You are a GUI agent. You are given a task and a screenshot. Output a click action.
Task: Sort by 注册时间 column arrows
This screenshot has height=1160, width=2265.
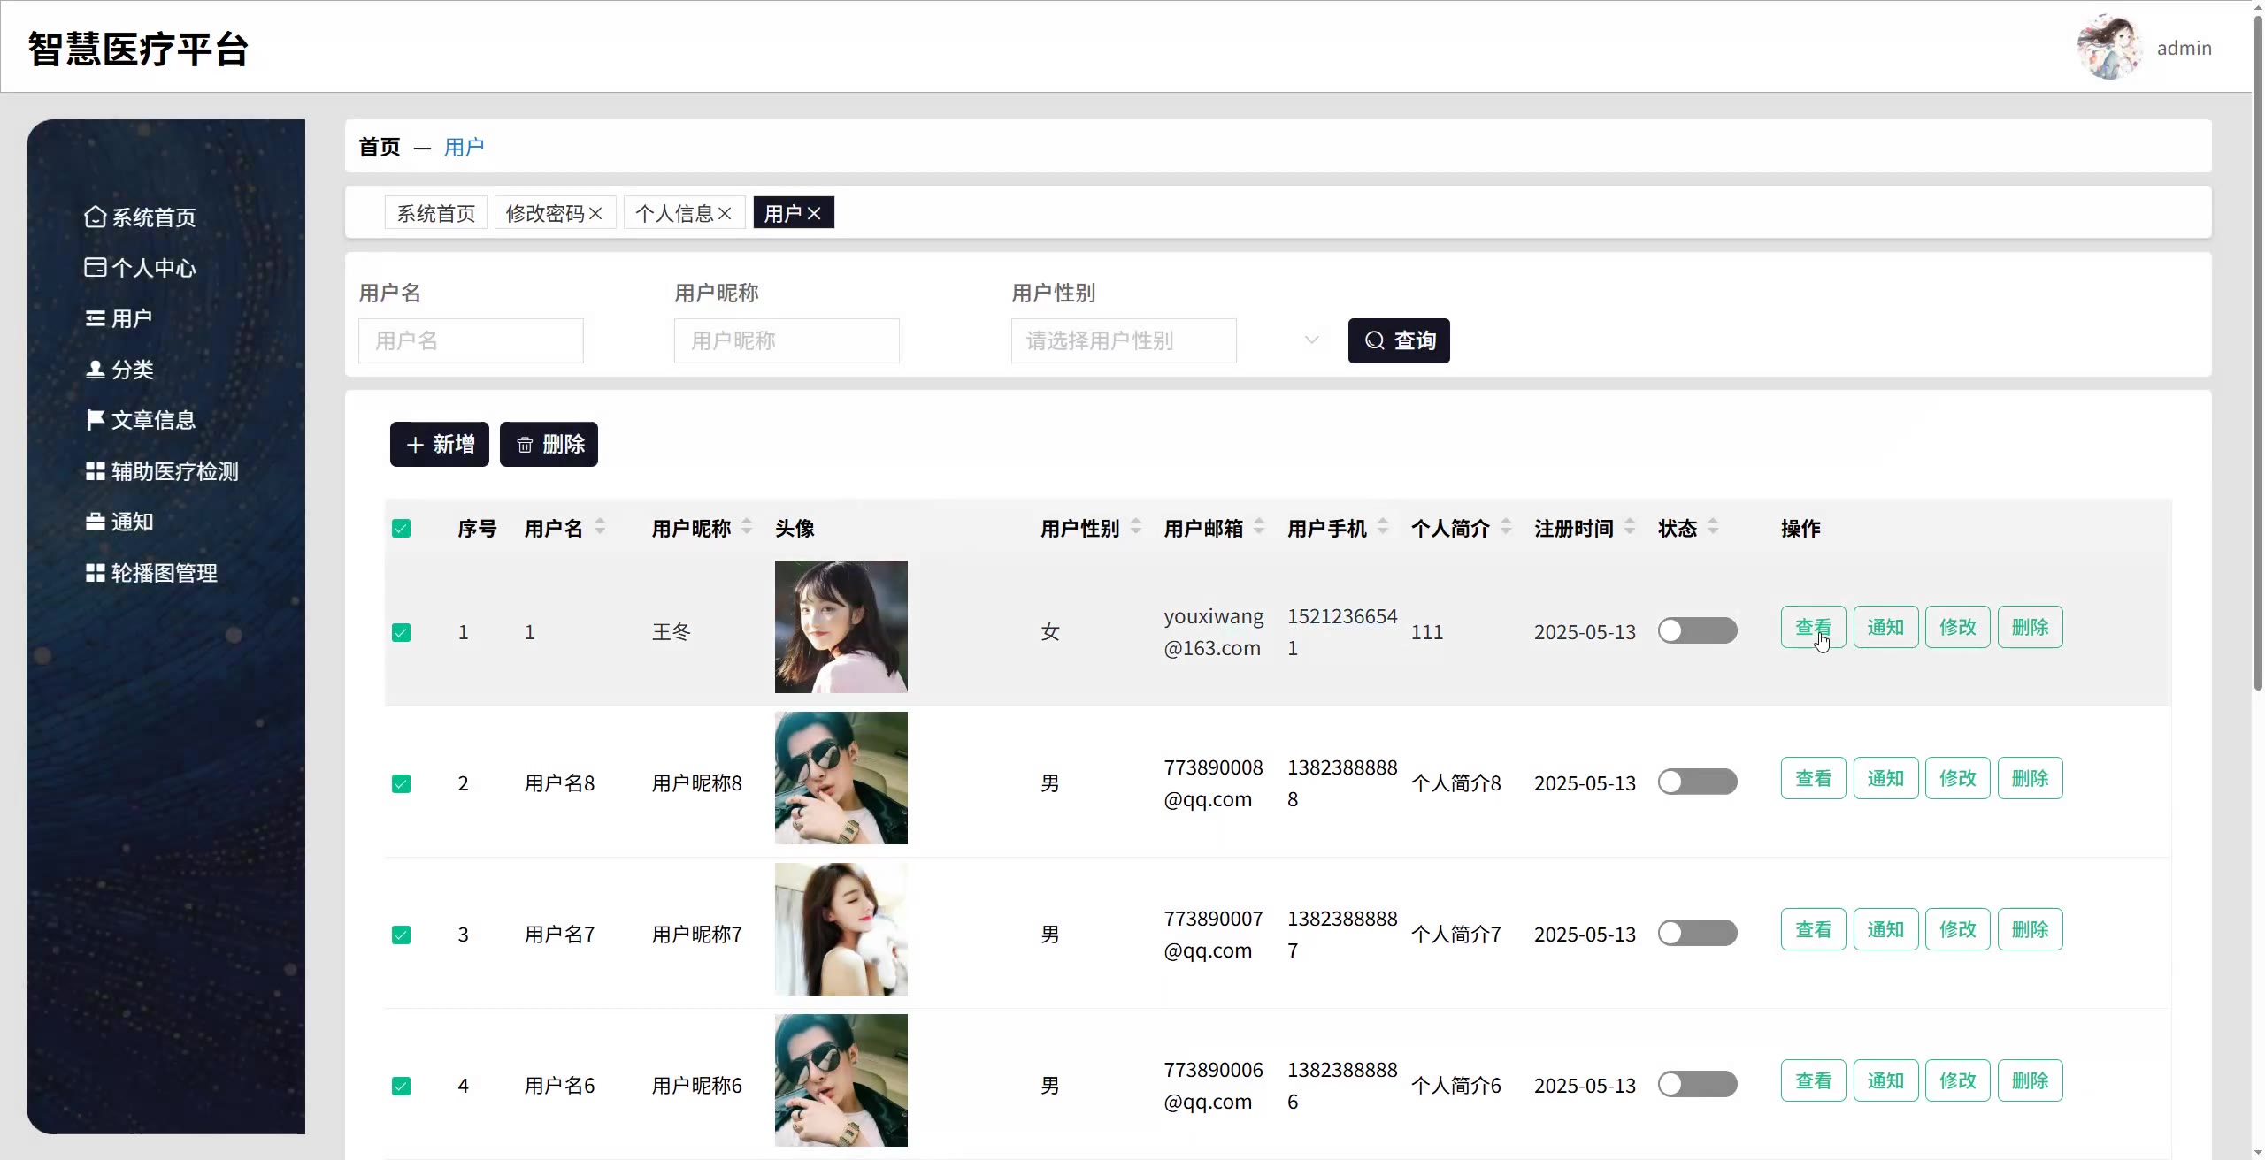point(1630,527)
